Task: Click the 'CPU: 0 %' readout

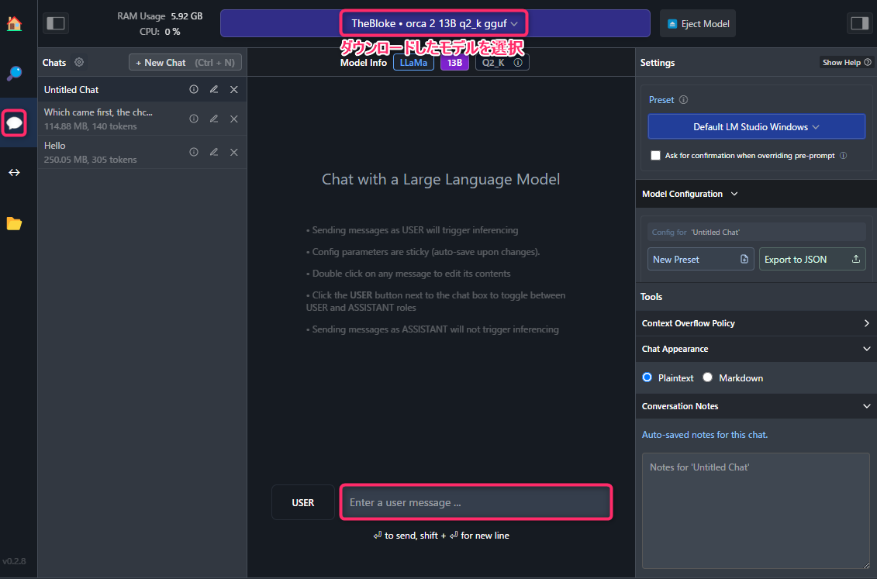Action: click(x=160, y=32)
